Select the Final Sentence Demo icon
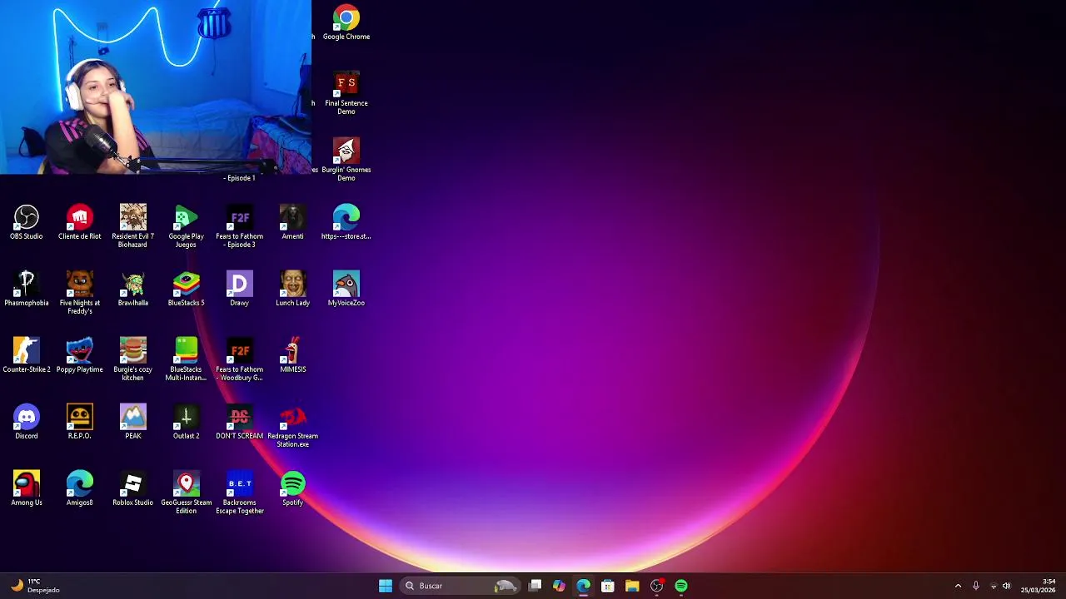This screenshot has height=599, width=1066. point(346,93)
